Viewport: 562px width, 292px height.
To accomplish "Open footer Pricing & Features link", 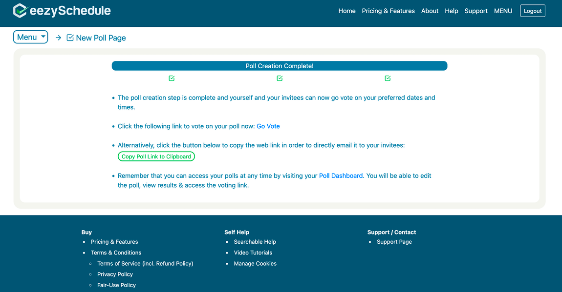I will 114,242.
